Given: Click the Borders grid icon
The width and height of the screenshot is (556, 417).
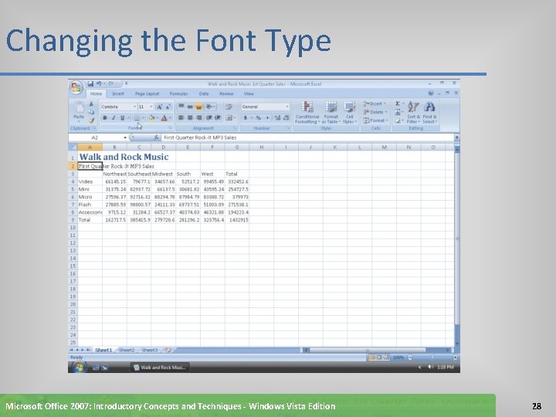Looking at the screenshot, I should click(x=137, y=117).
